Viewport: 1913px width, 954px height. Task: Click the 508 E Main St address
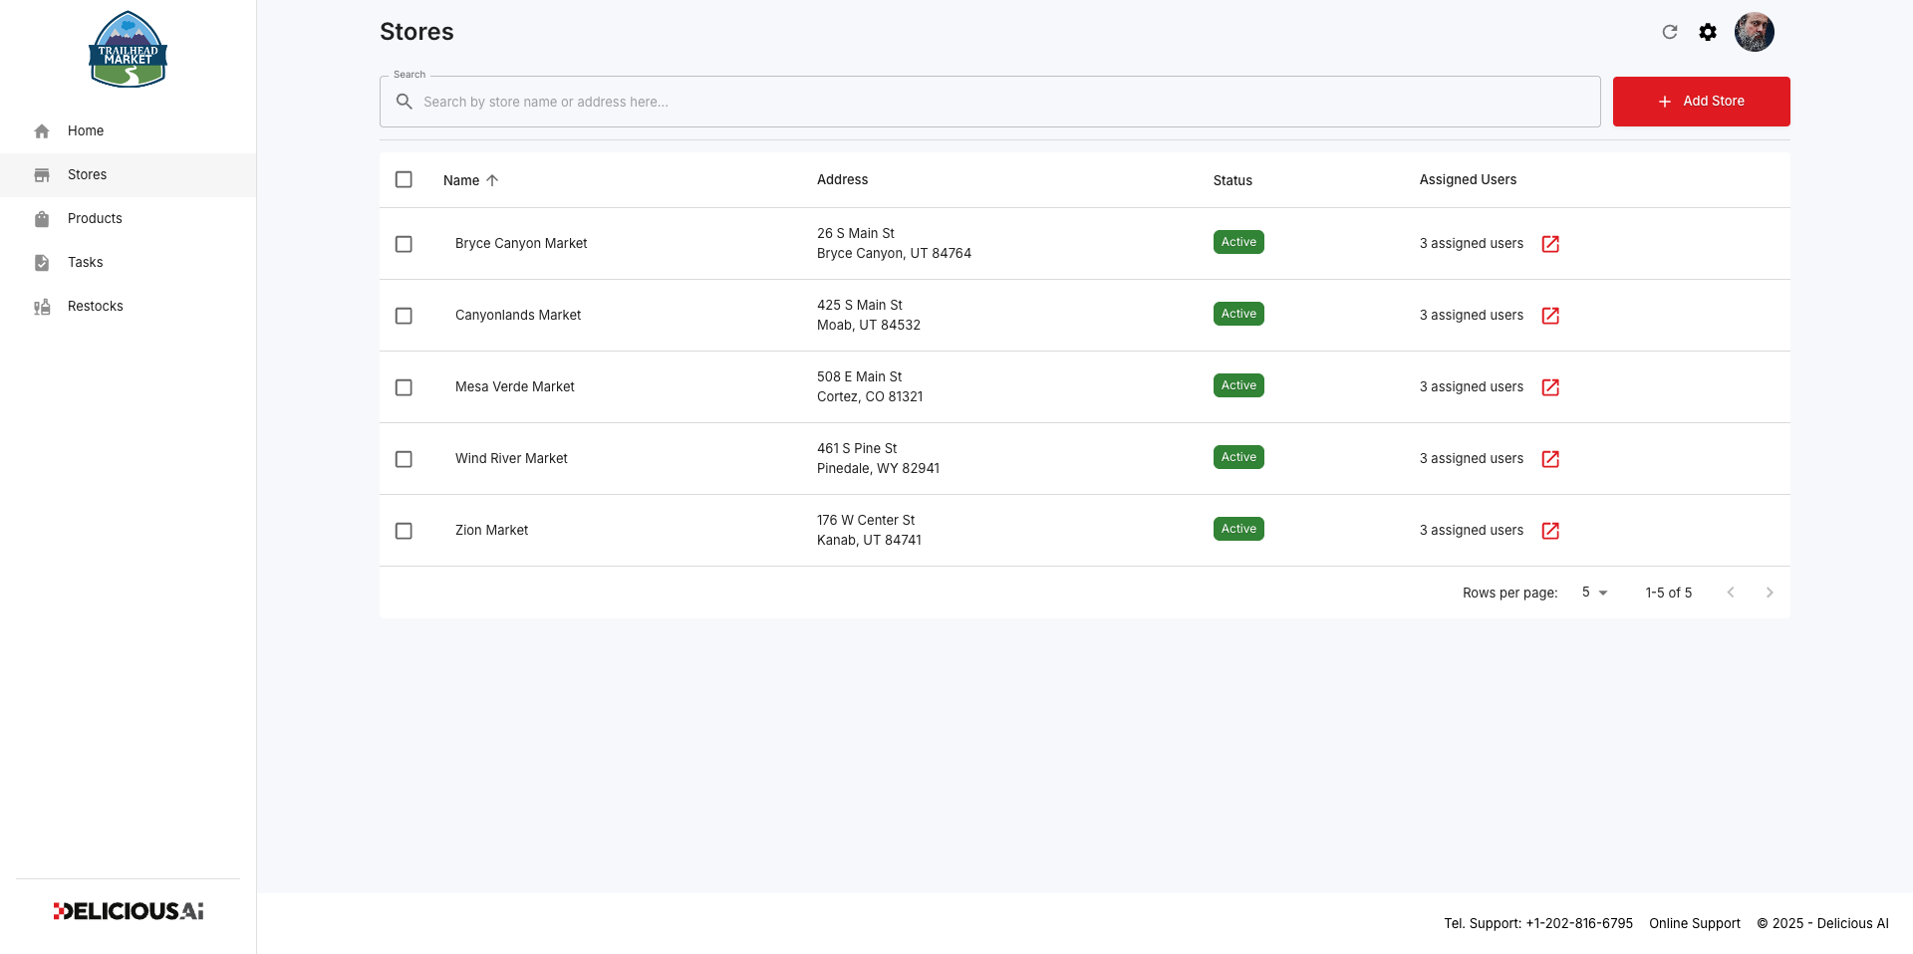pyautogui.click(x=859, y=376)
